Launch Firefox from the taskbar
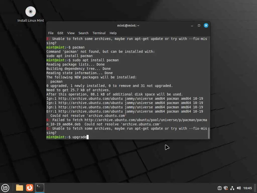 pos(30,188)
